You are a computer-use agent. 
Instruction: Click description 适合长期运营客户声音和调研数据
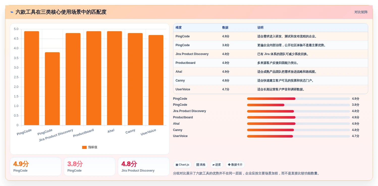pos(282,89)
